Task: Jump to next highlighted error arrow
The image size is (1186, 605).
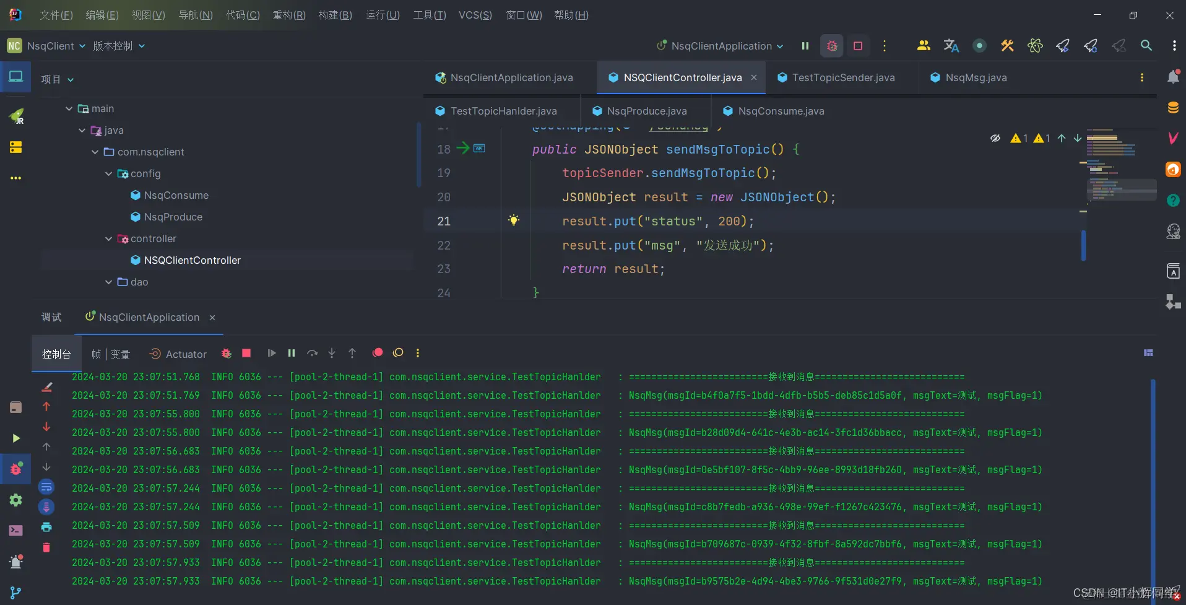Action: click(x=1078, y=138)
